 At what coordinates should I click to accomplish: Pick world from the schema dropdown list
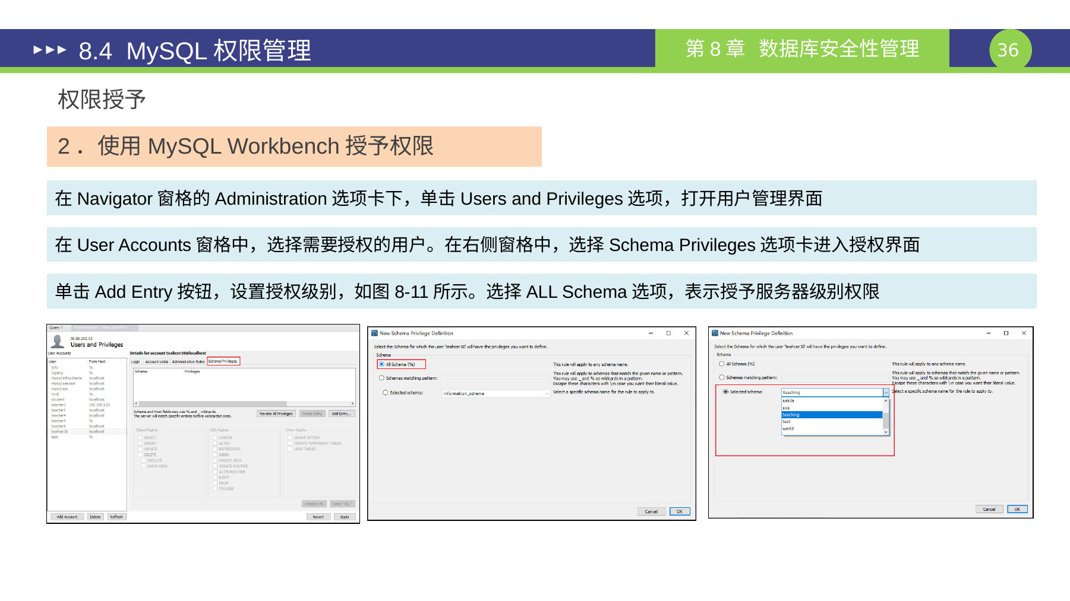coord(832,428)
